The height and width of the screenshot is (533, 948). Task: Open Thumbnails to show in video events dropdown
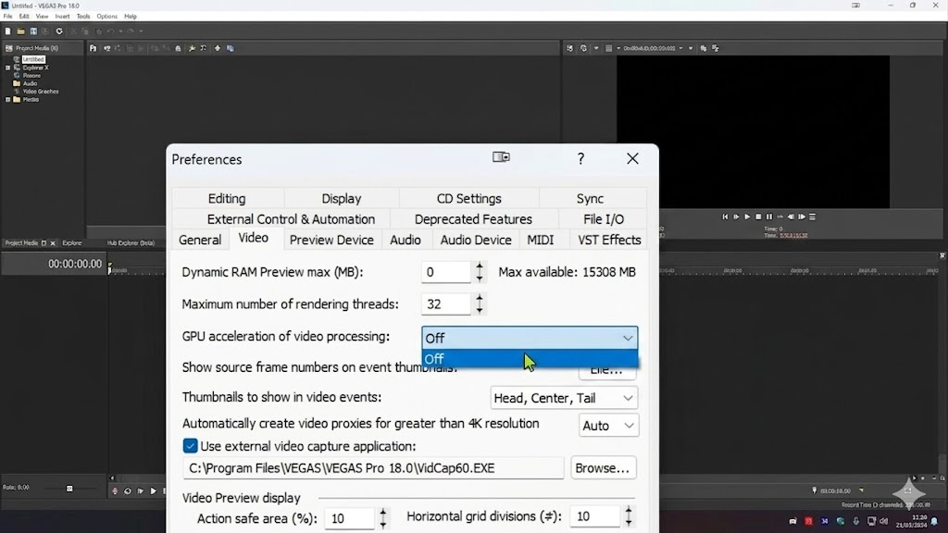coord(564,398)
